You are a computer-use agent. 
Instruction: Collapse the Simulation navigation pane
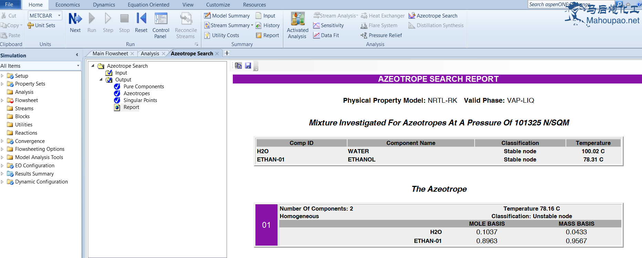77,55
